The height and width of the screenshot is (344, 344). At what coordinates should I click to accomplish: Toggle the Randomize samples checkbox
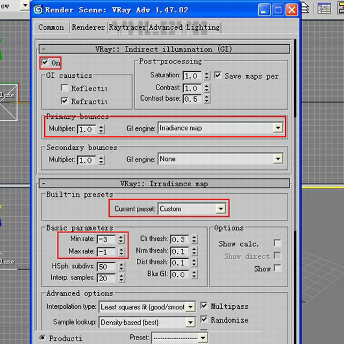pyautogui.click(x=204, y=319)
